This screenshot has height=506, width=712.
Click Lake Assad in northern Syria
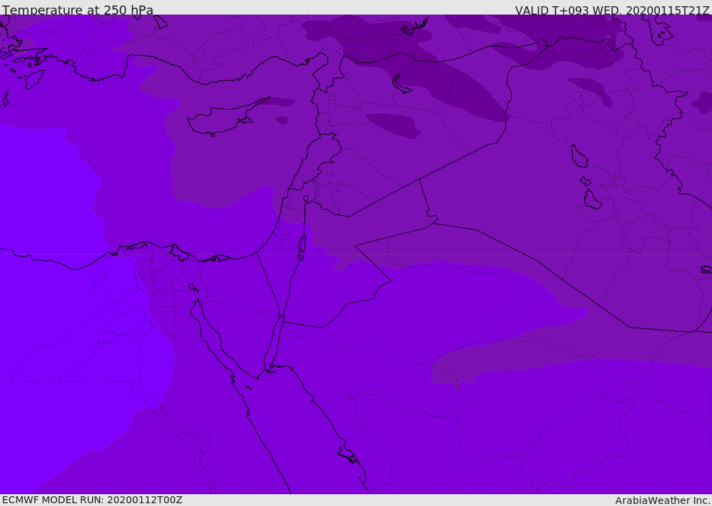(x=401, y=85)
